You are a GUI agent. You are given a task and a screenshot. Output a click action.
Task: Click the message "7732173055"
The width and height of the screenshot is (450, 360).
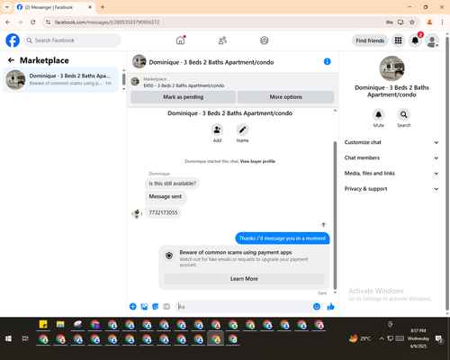coord(163,212)
